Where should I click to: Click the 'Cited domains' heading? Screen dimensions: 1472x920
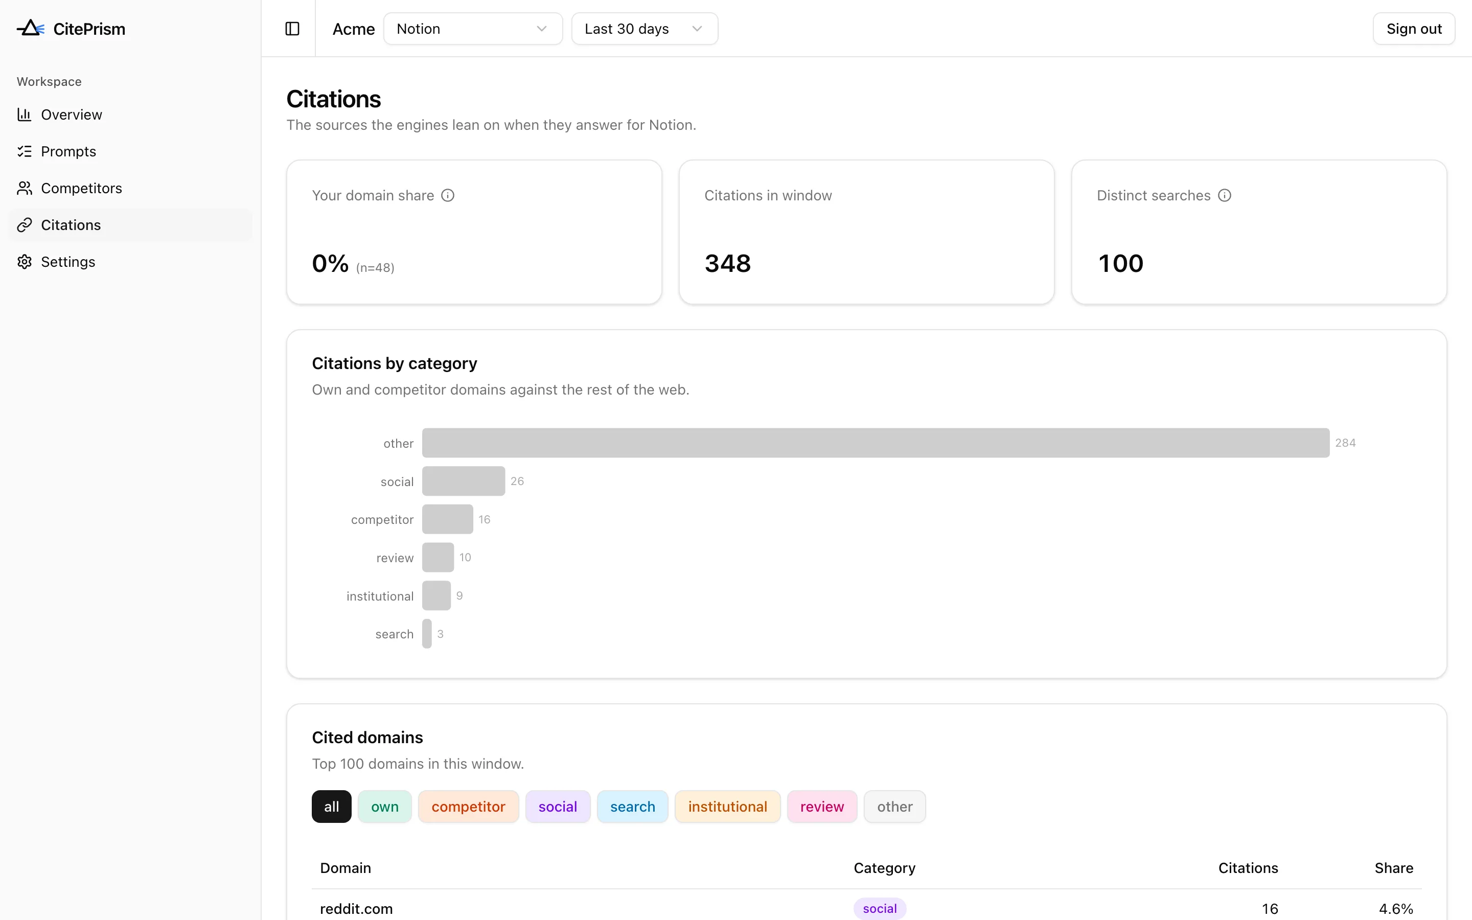[x=367, y=738]
